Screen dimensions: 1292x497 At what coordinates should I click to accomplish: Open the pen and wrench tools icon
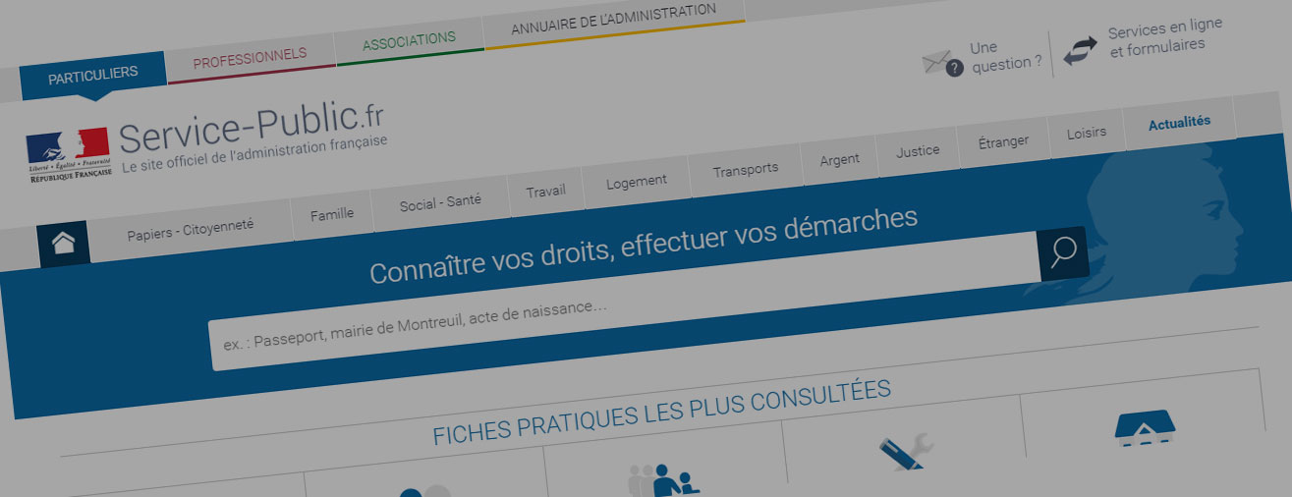(905, 453)
